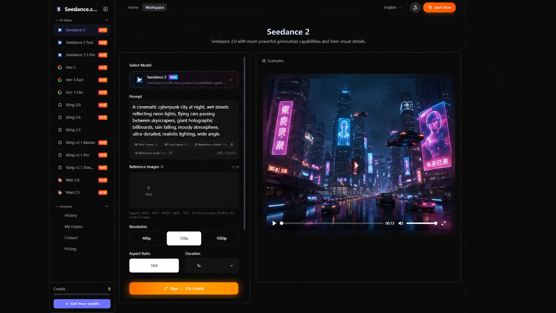Click the Kling 2.5 icon
Screen dimensions: 556x313
60,130
